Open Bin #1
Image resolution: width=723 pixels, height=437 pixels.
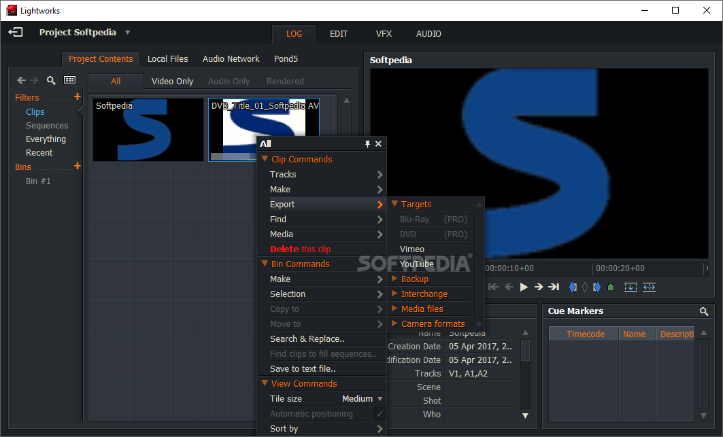(x=38, y=181)
